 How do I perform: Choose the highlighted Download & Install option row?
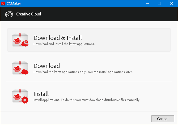pos(89,40)
